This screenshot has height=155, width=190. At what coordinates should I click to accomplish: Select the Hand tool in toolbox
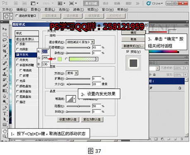(x=5, y=131)
